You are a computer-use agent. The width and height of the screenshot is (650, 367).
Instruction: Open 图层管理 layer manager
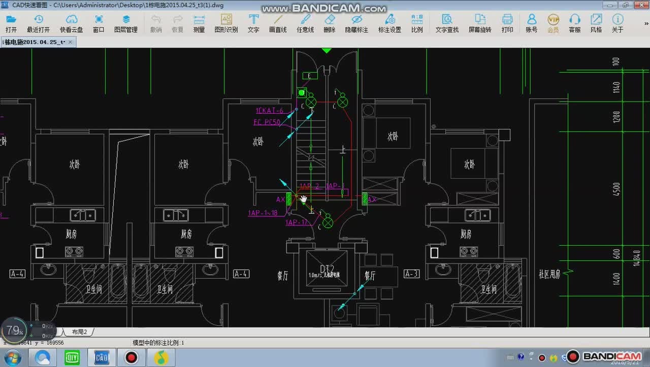tap(126, 23)
